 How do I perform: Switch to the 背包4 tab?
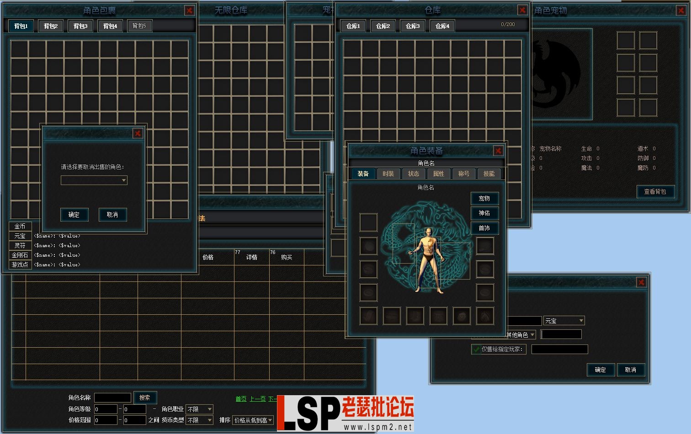click(x=110, y=26)
